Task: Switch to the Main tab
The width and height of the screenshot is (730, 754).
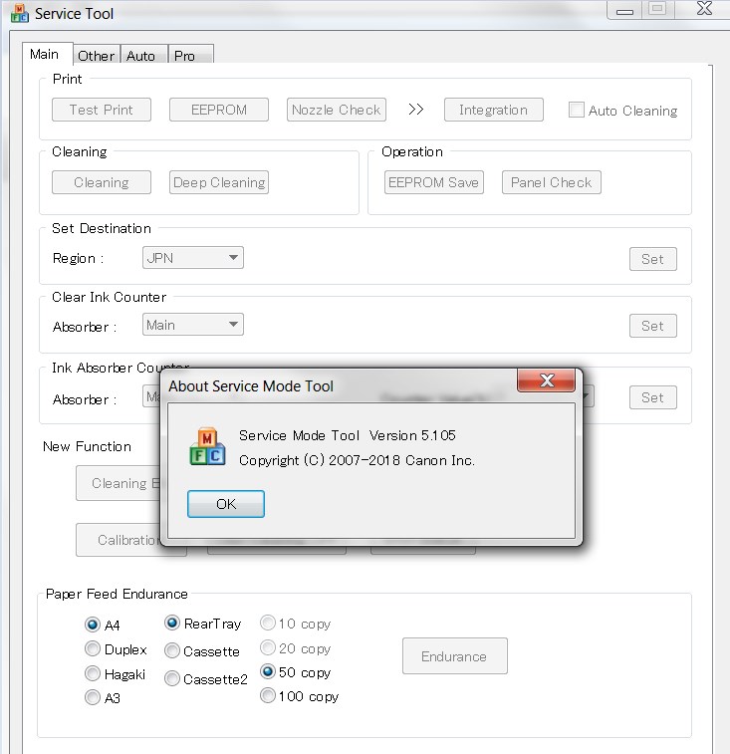Action: pyautogui.click(x=47, y=54)
